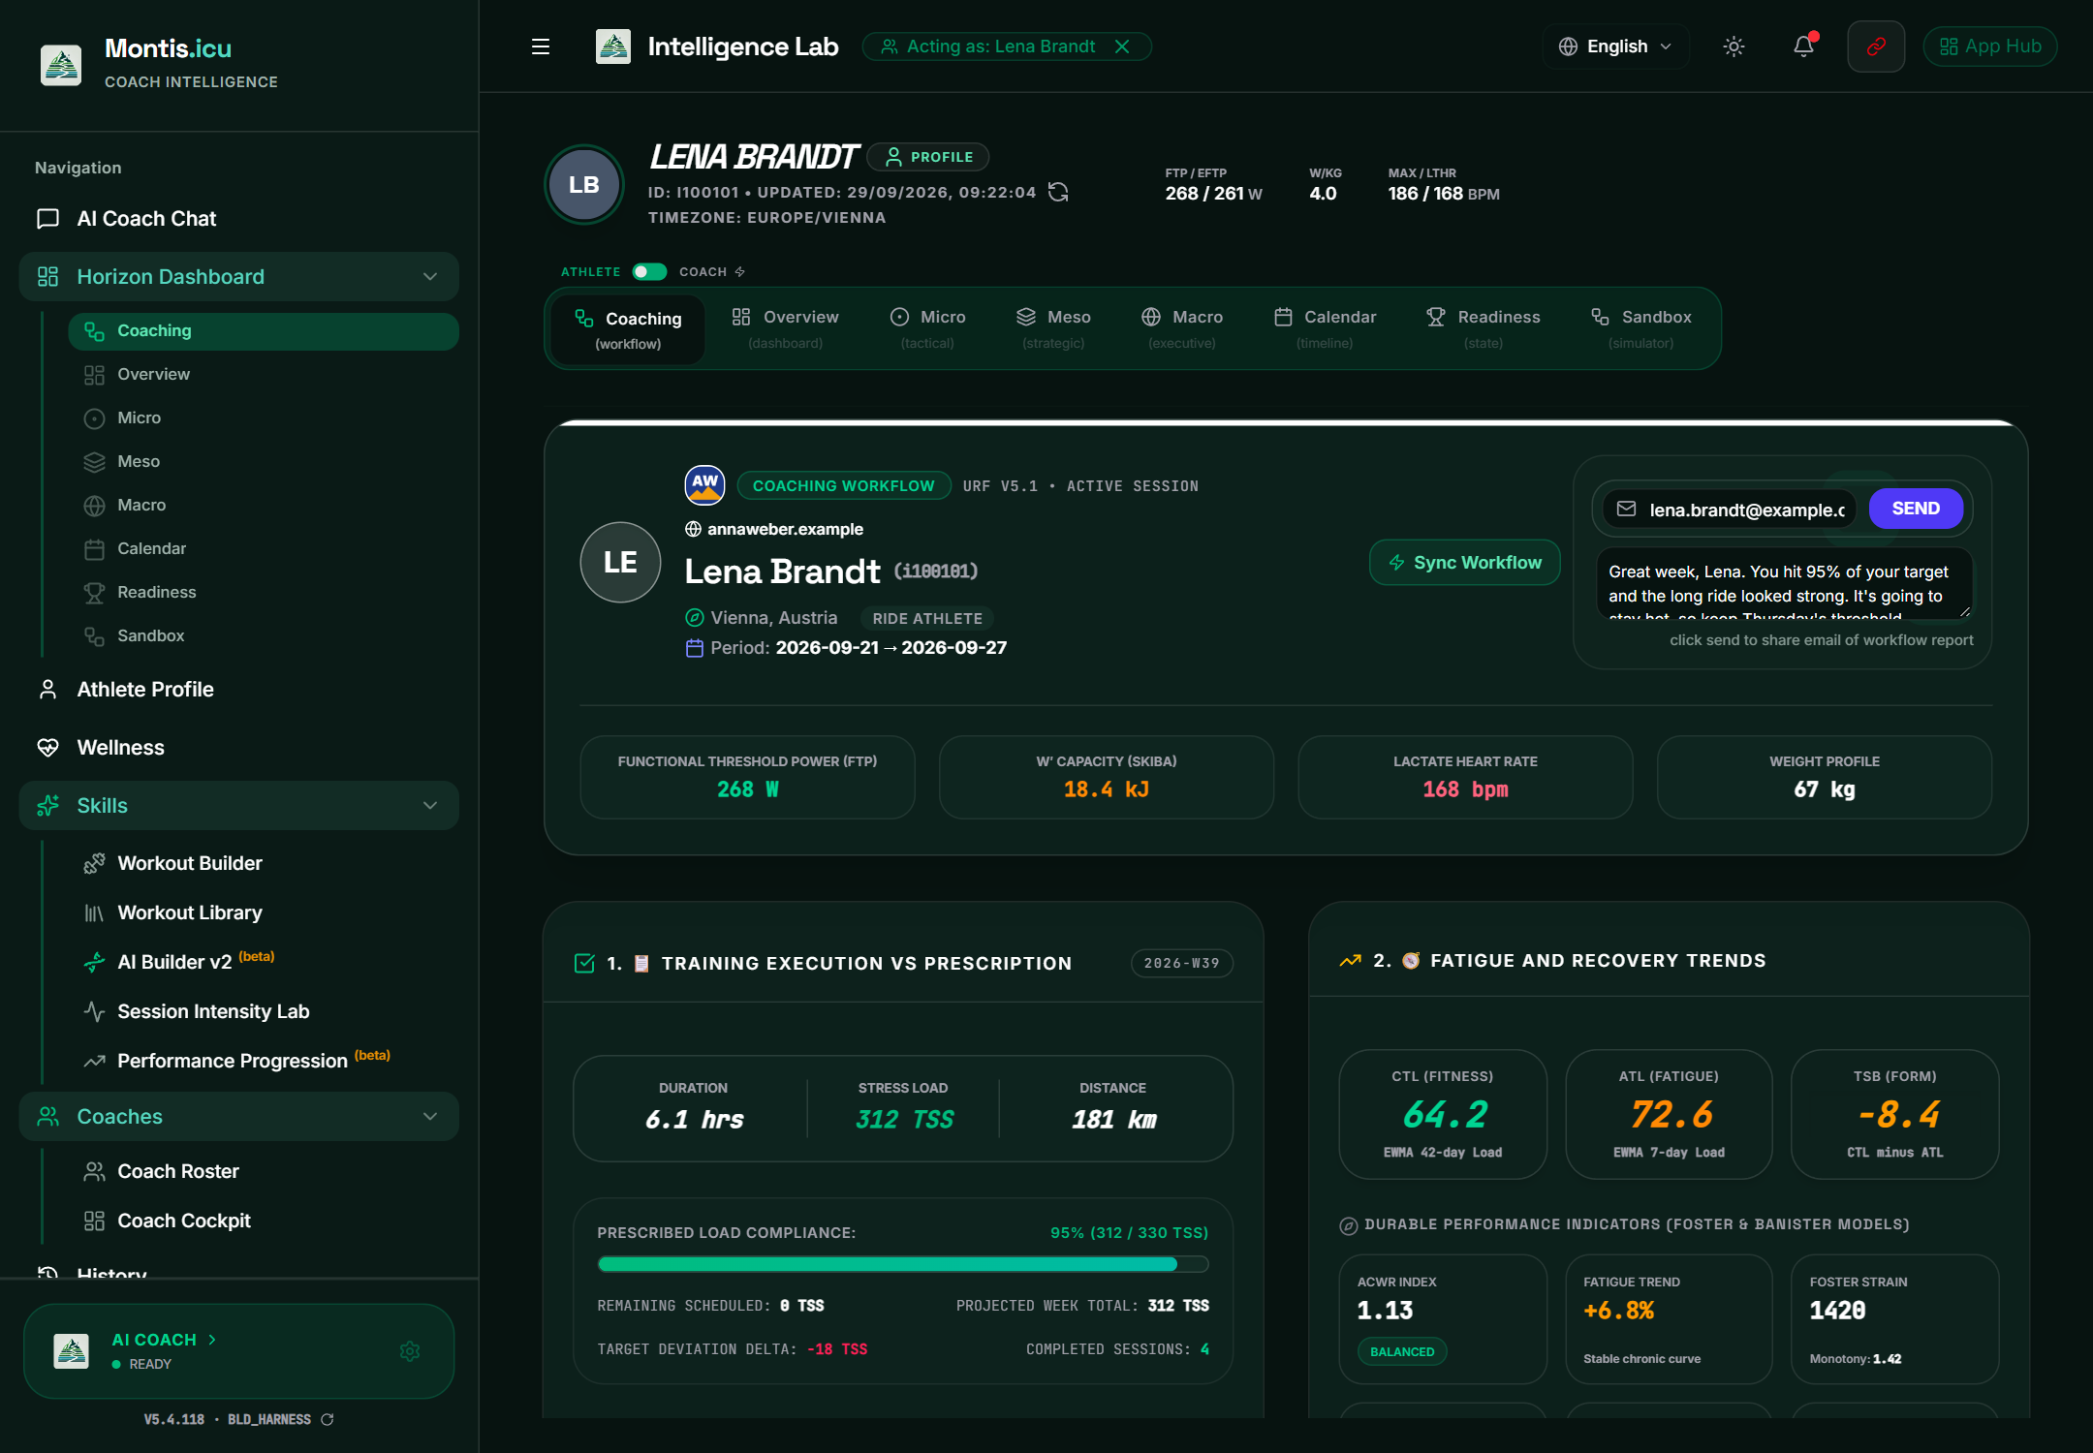Open AI Coach settings gear
Screen dimensions: 2093x1453
tap(410, 1351)
